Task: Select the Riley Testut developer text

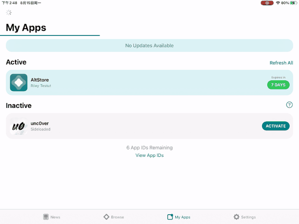Action: (41, 86)
